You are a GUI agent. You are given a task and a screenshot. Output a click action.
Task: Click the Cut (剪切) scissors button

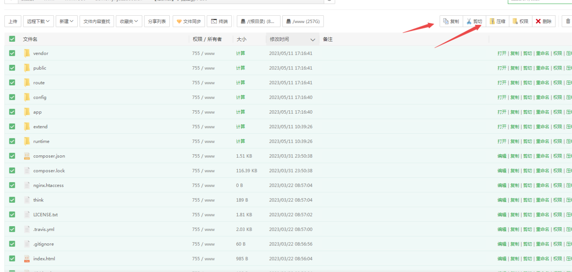(474, 21)
